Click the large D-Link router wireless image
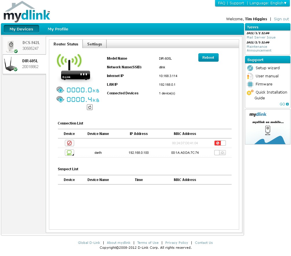Image resolution: width=291 pixels, height=256 pixels. tap(73, 67)
